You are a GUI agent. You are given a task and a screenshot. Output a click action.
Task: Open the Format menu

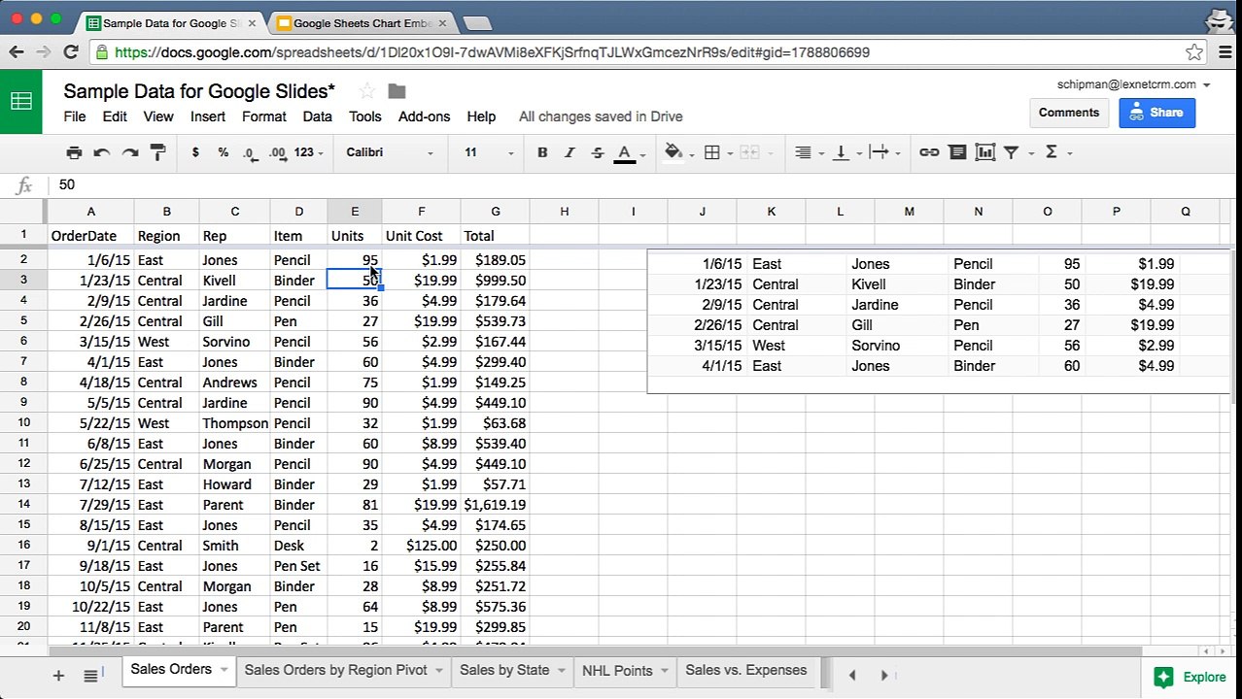coord(264,116)
